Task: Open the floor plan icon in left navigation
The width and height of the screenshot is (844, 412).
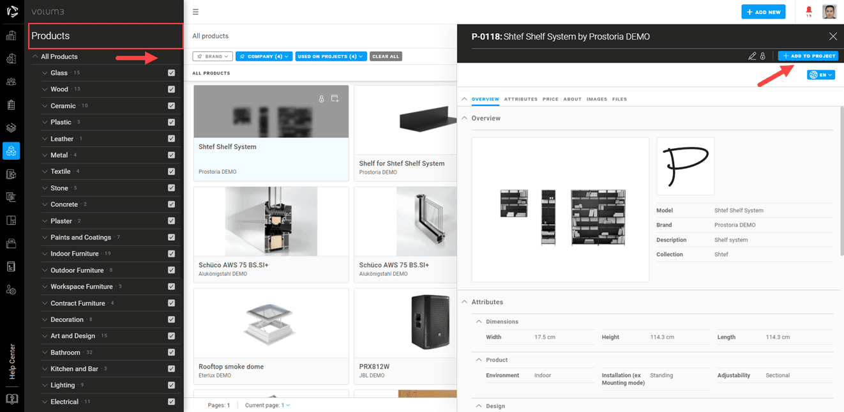Action: click(x=11, y=220)
